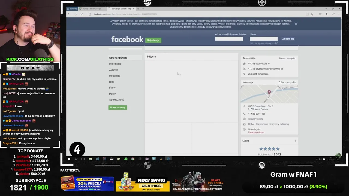Open File Explorer from taskbar
Image resolution: width=349 pixels, height=196 pixels.
click(90, 159)
